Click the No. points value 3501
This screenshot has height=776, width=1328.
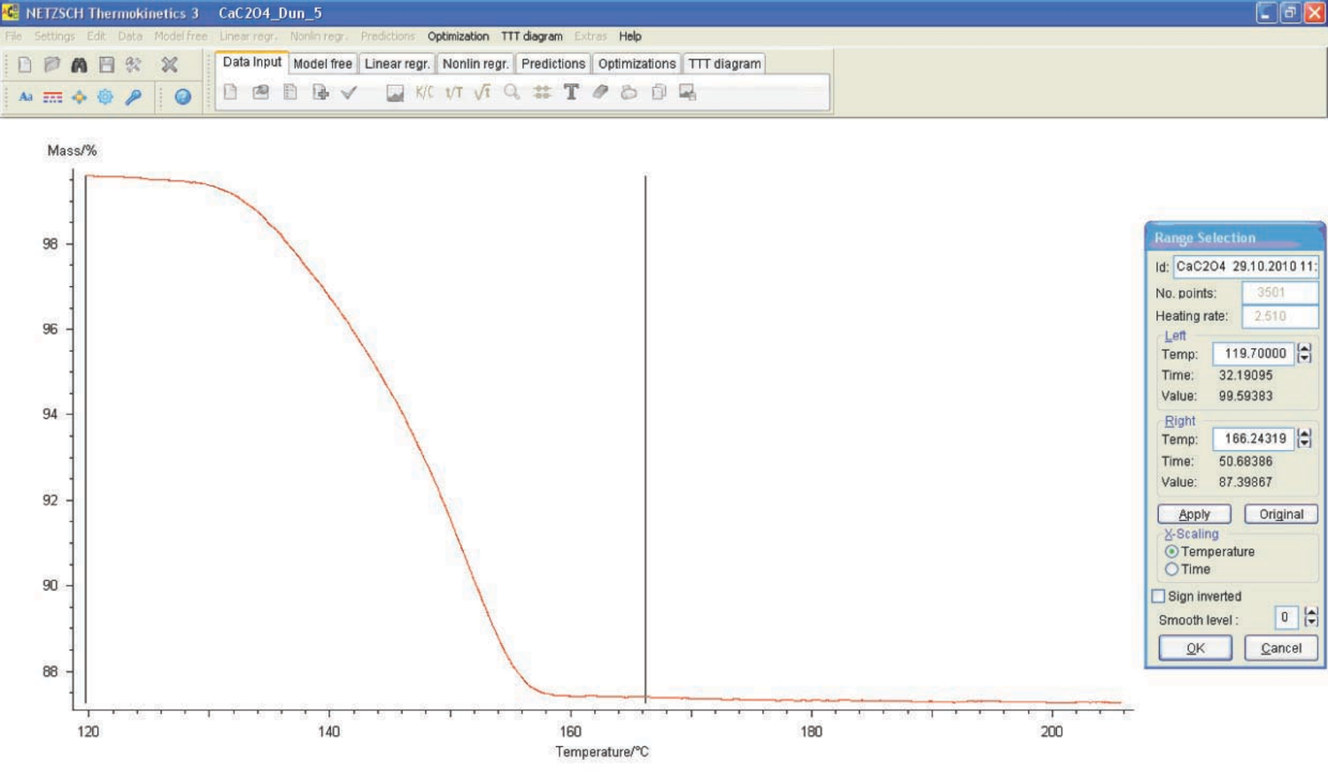(1280, 293)
